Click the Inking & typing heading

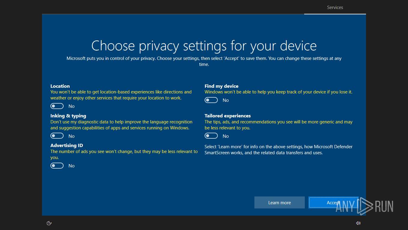click(x=68, y=116)
